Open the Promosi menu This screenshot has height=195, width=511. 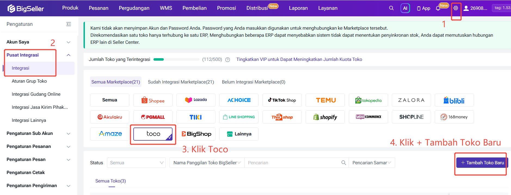coord(226,8)
